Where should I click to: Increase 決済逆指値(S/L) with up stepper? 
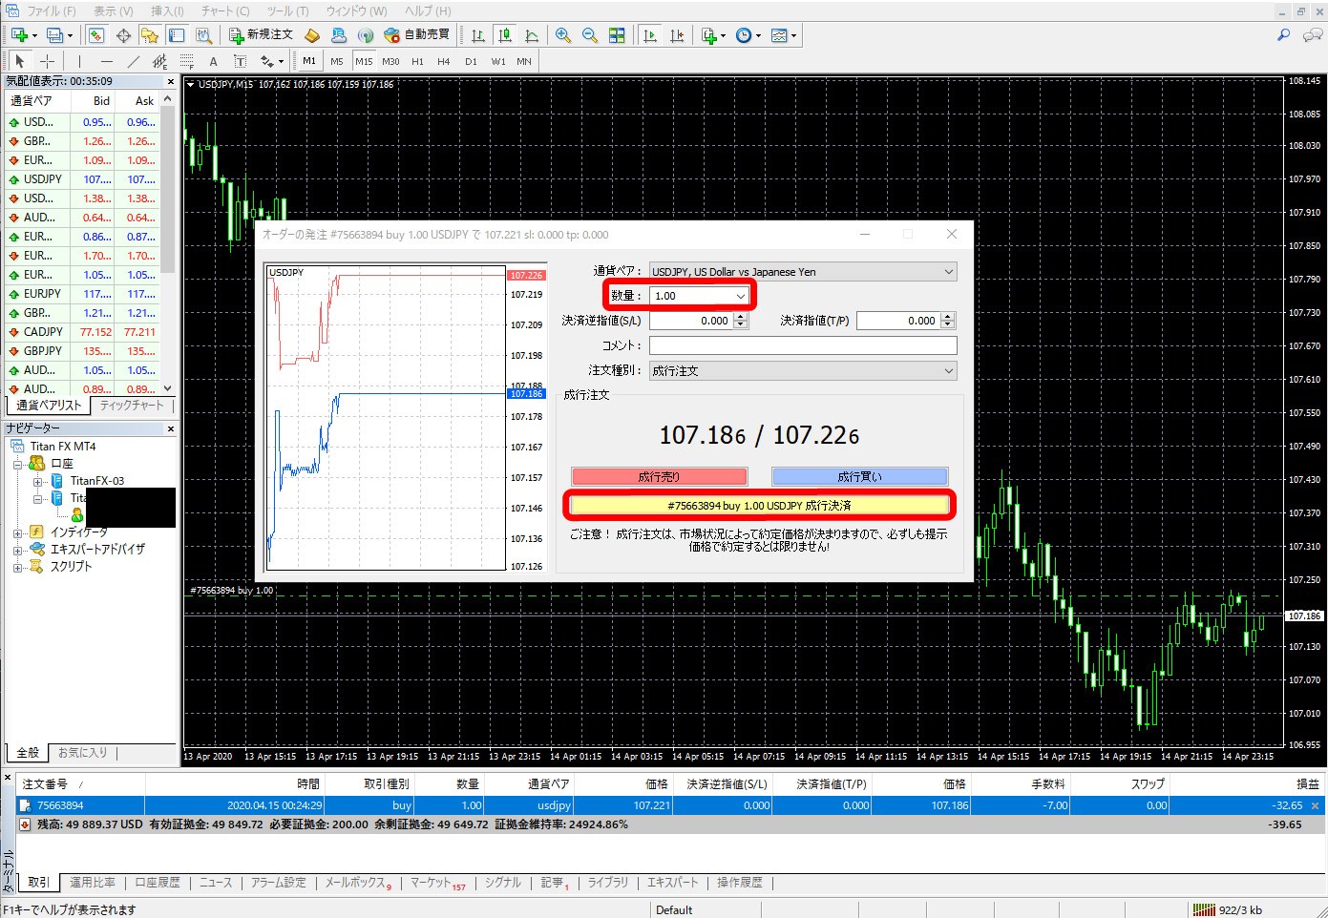[741, 317]
